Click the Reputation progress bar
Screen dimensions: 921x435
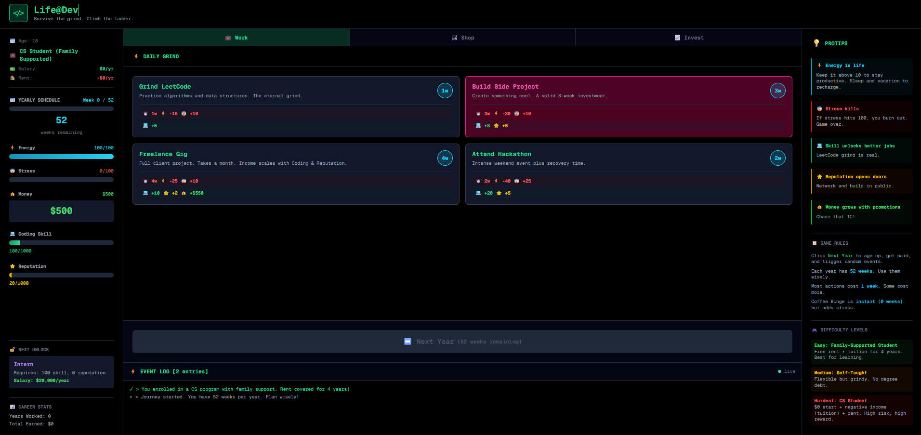pos(61,275)
